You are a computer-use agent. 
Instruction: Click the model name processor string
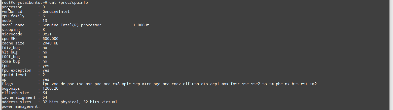point(72,25)
